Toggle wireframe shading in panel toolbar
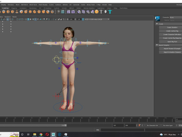The width and height of the screenshot is (182, 137). pyautogui.click(x=26, y=19)
